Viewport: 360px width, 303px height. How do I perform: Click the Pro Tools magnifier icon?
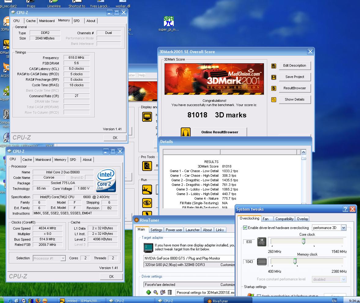click(147, 166)
